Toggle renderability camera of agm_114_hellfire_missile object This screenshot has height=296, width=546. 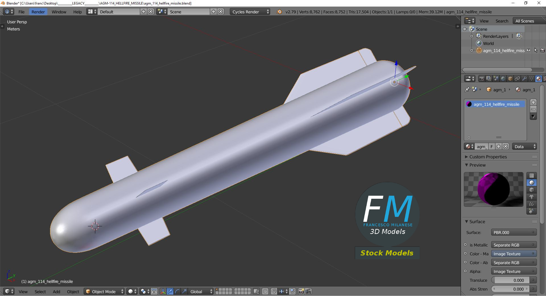click(x=543, y=50)
